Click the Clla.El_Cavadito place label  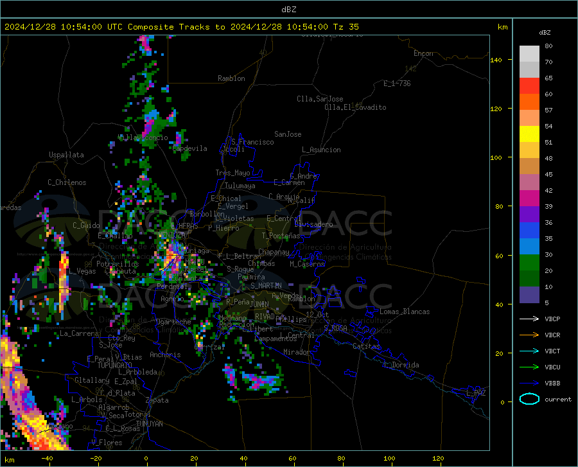pyautogui.click(x=355, y=107)
